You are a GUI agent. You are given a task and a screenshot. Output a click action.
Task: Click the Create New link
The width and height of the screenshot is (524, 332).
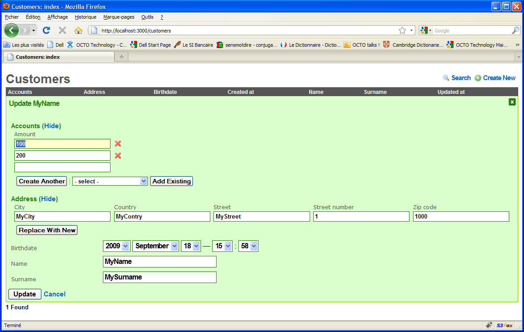click(x=499, y=78)
